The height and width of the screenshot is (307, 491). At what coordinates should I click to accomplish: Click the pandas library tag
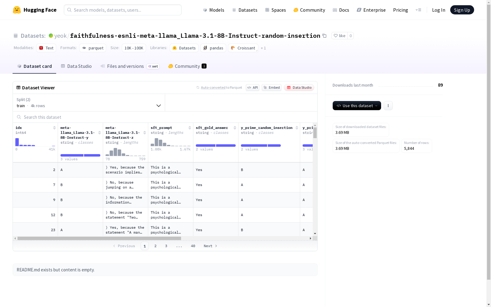pyautogui.click(x=213, y=48)
